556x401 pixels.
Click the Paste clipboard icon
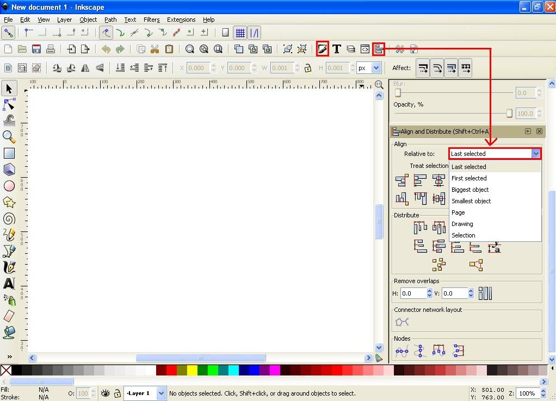pyautogui.click(x=169, y=49)
